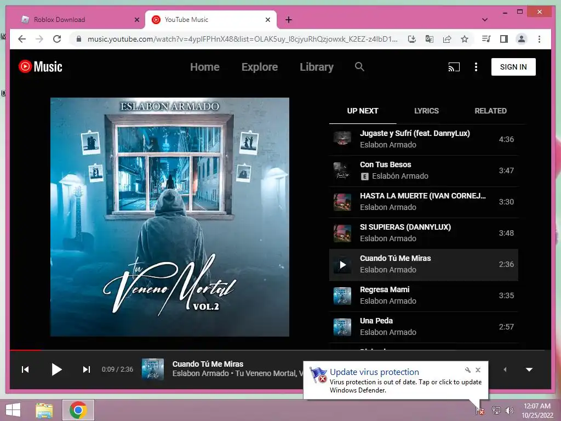This screenshot has height=421, width=561.
Task: Open the Chrome profile avatar
Action: [522, 39]
